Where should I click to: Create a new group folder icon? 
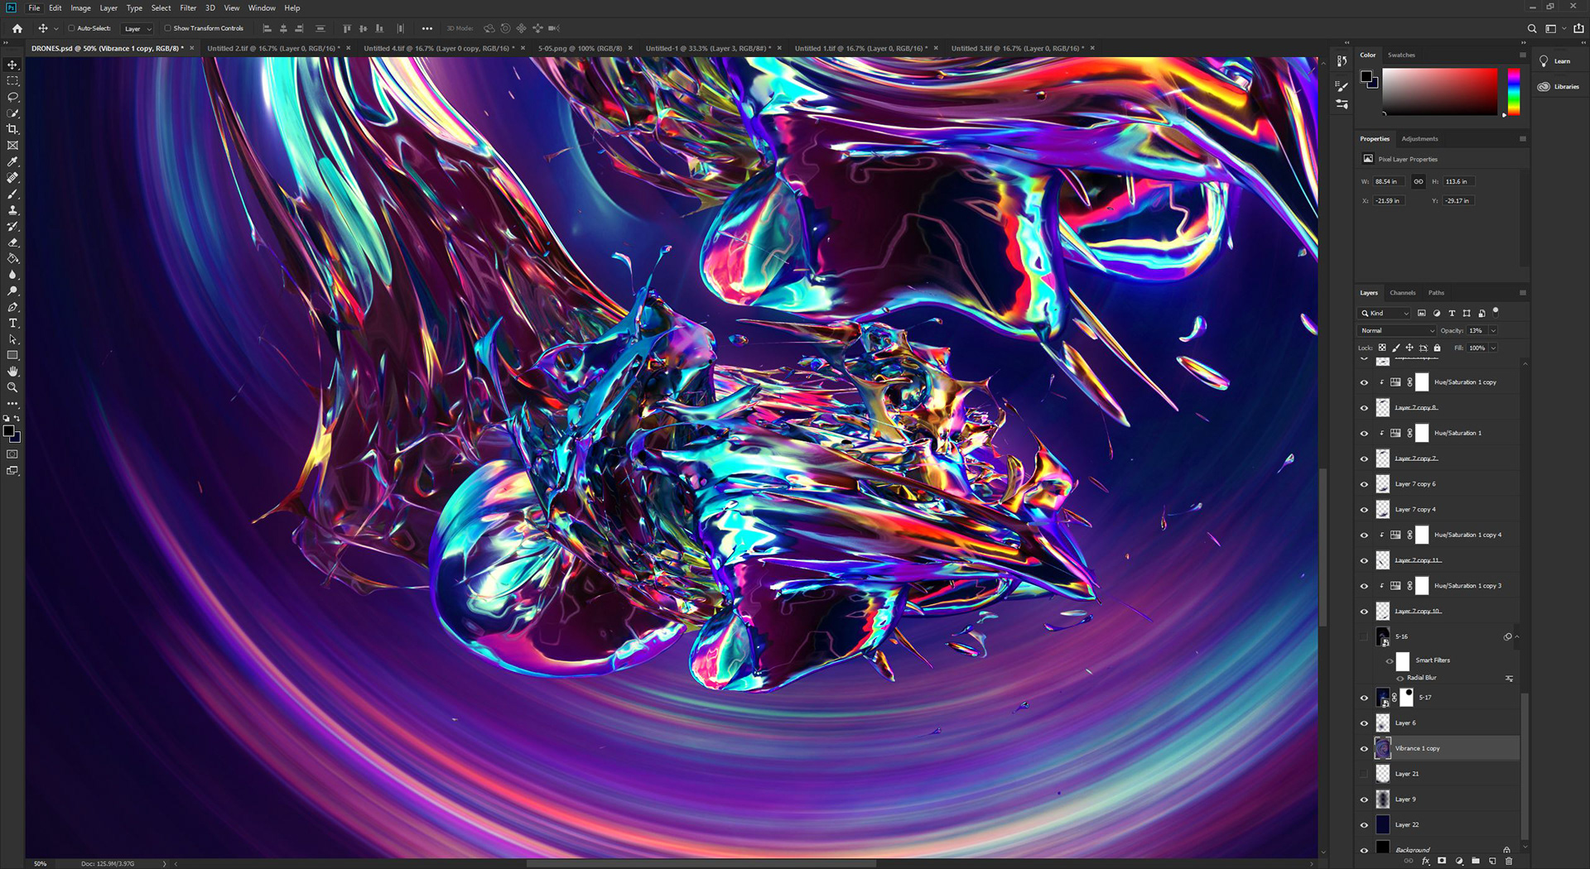1475,861
